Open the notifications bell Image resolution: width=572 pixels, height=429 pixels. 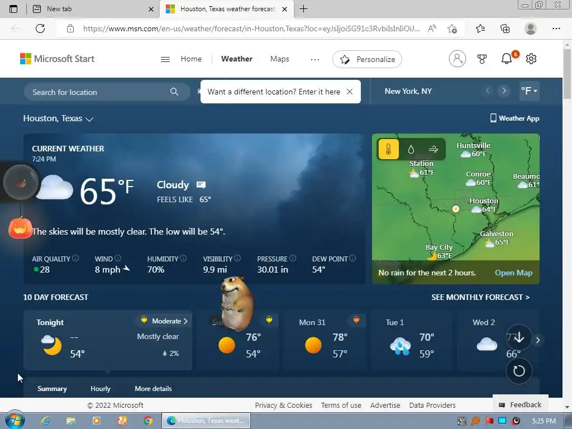[x=506, y=58]
